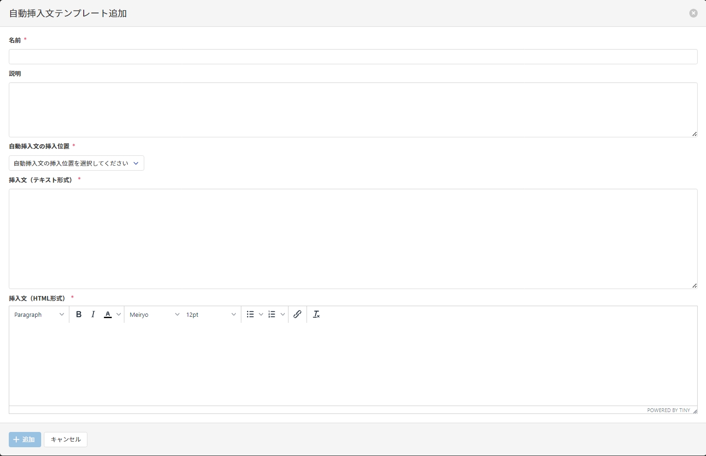Toggle bold formatting in HTML editor

79,314
